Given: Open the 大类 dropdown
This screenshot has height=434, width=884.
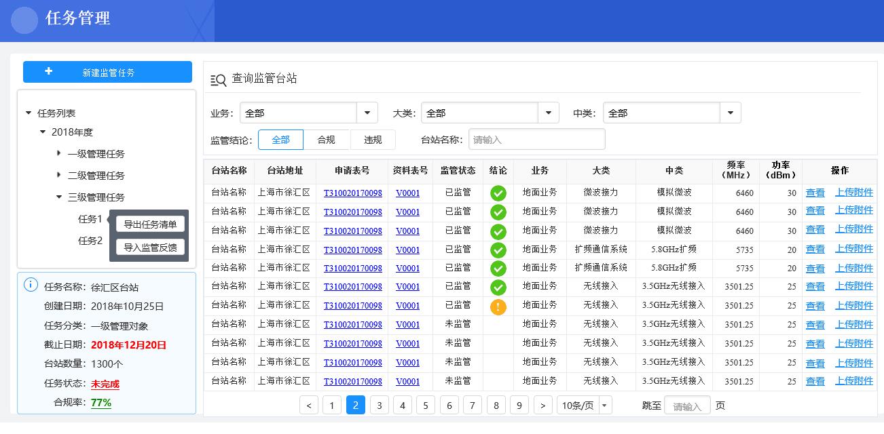Looking at the screenshot, I should click(549, 113).
